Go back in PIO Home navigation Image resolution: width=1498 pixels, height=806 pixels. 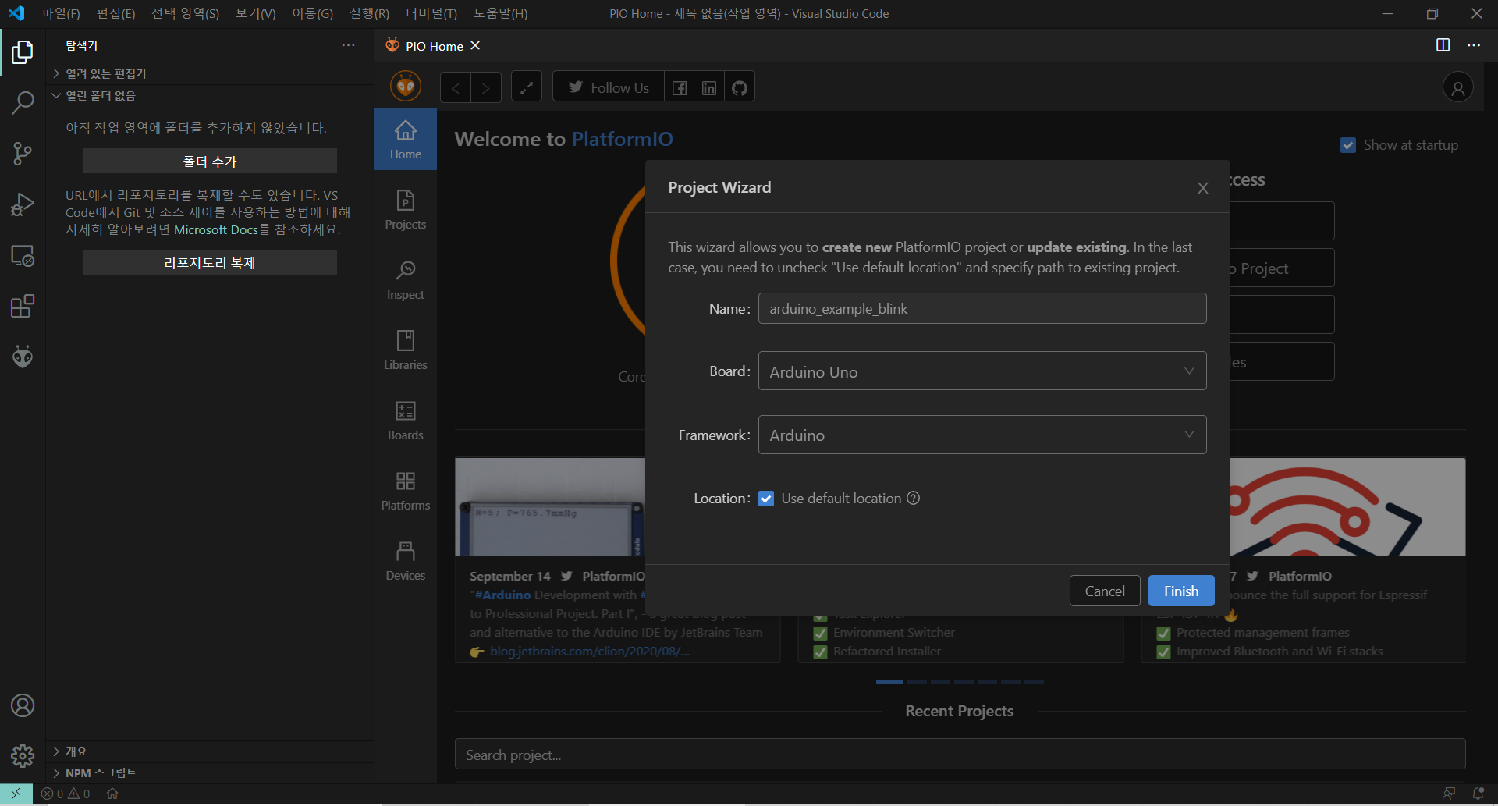(x=456, y=87)
